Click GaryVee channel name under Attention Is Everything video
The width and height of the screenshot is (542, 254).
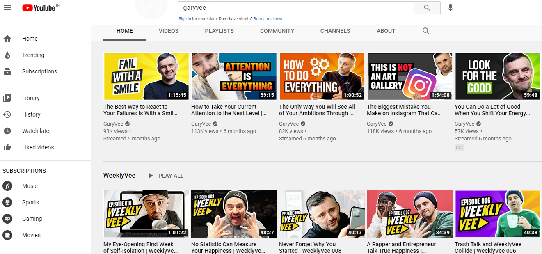pos(201,124)
